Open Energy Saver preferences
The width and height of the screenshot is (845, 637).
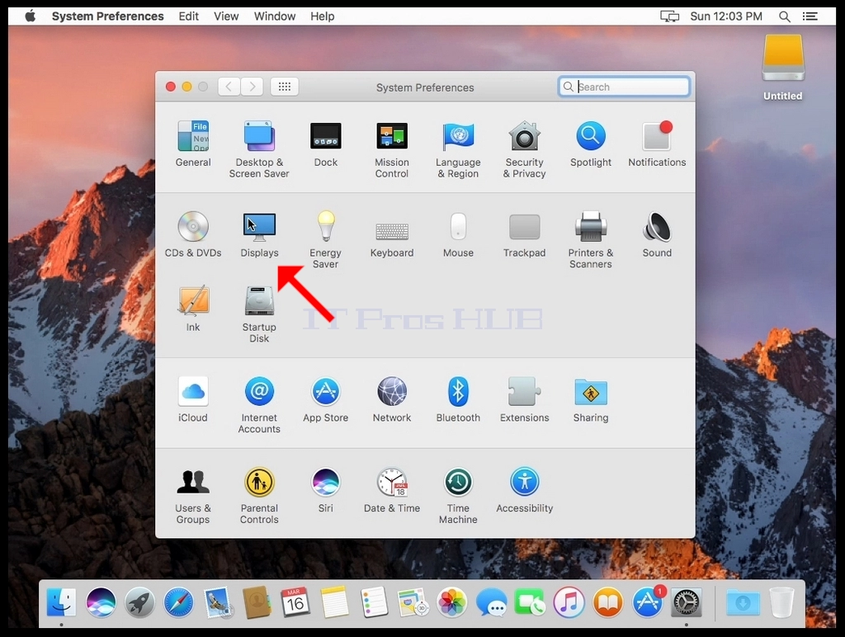325,226
